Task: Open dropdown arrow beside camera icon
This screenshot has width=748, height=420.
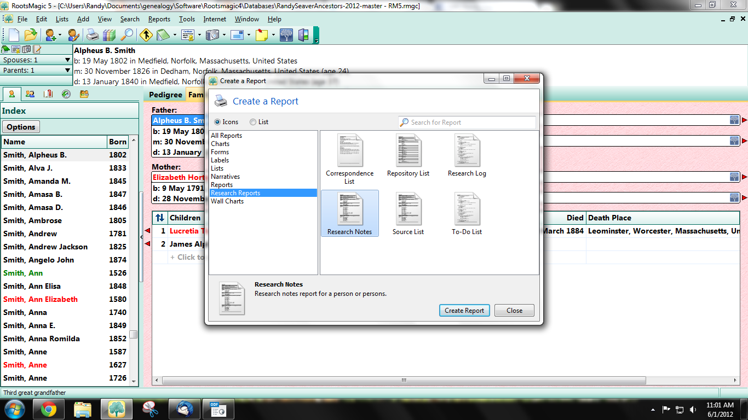Action: pos(224,35)
